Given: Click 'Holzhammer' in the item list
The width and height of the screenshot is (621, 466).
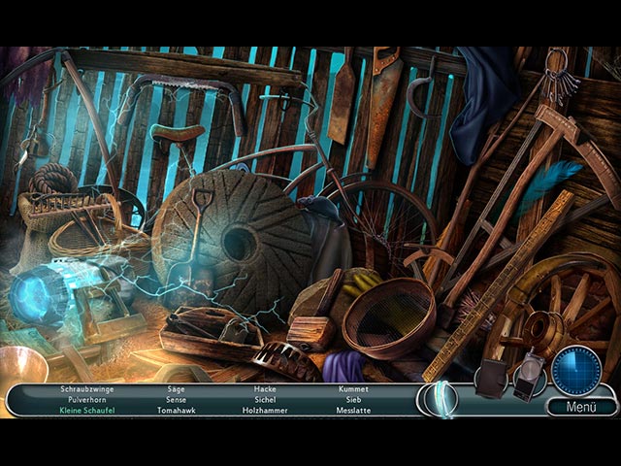Looking at the screenshot, I should 265,411.
